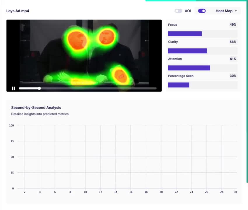Click the video progress slider handle
Viewport: 248px width, 210px height.
tap(39, 88)
